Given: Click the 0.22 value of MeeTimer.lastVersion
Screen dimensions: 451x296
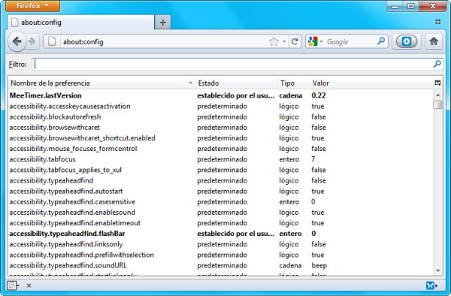Looking at the screenshot, I should (x=319, y=95).
